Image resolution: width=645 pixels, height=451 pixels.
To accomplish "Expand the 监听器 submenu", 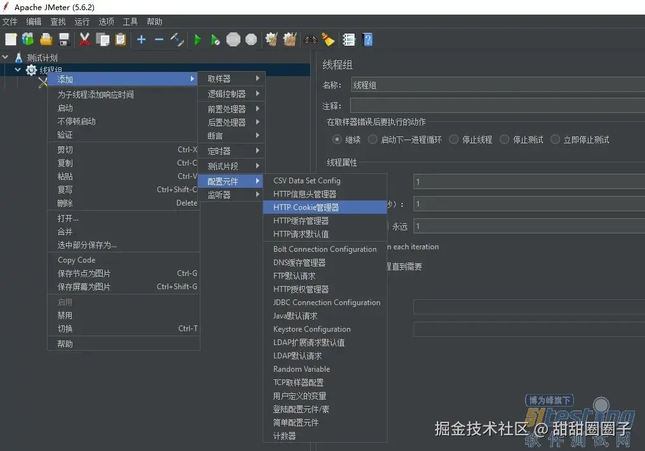I will click(x=231, y=195).
